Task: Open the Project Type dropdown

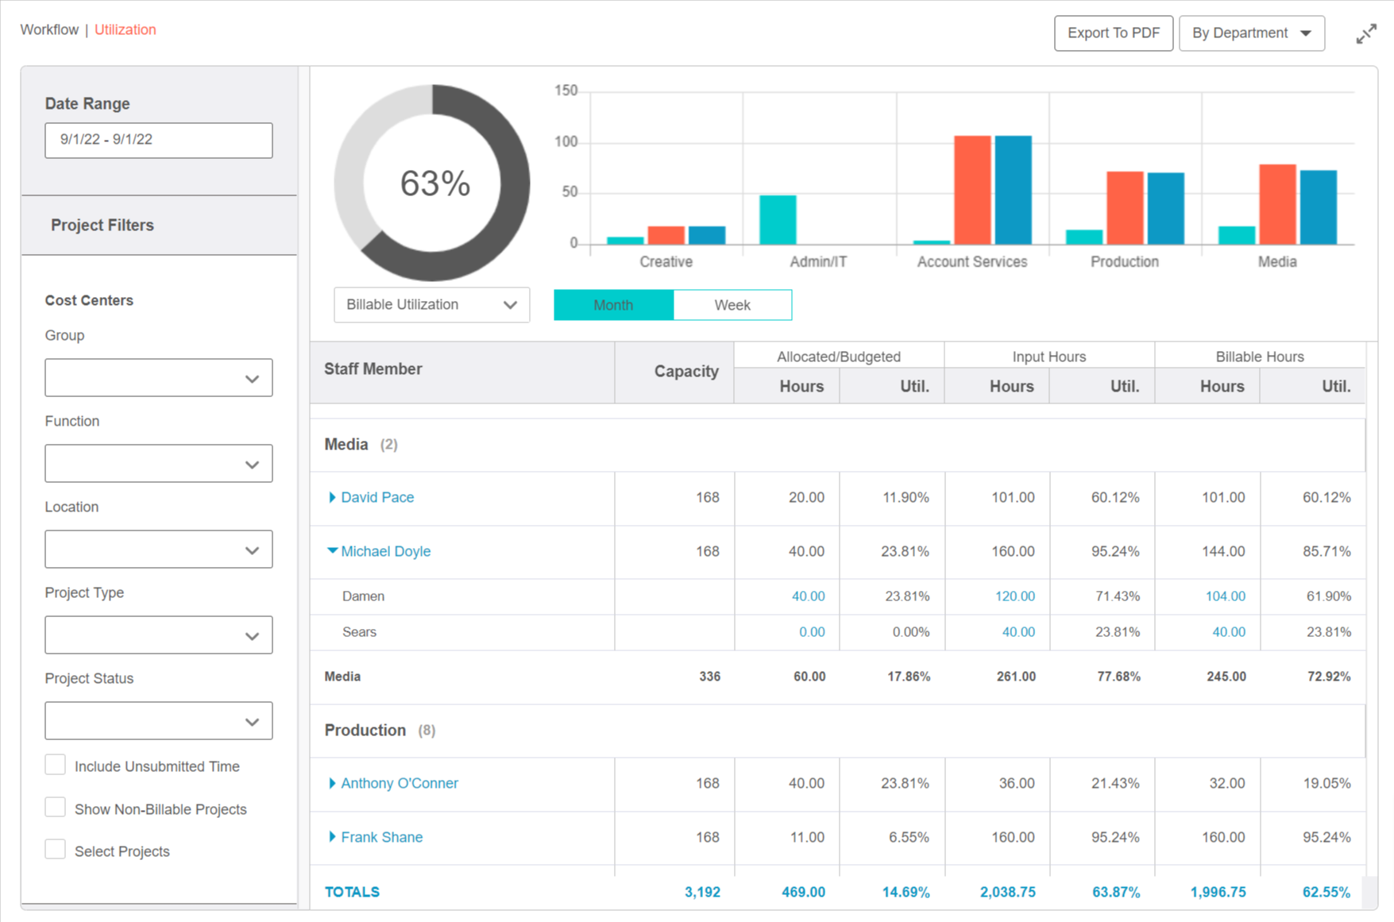Action: coord(159,635)
